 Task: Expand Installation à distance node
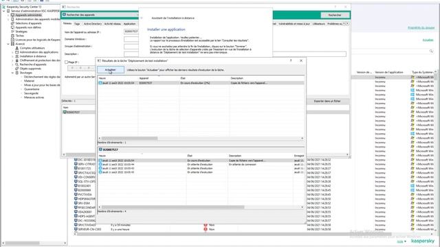(12, 56)
